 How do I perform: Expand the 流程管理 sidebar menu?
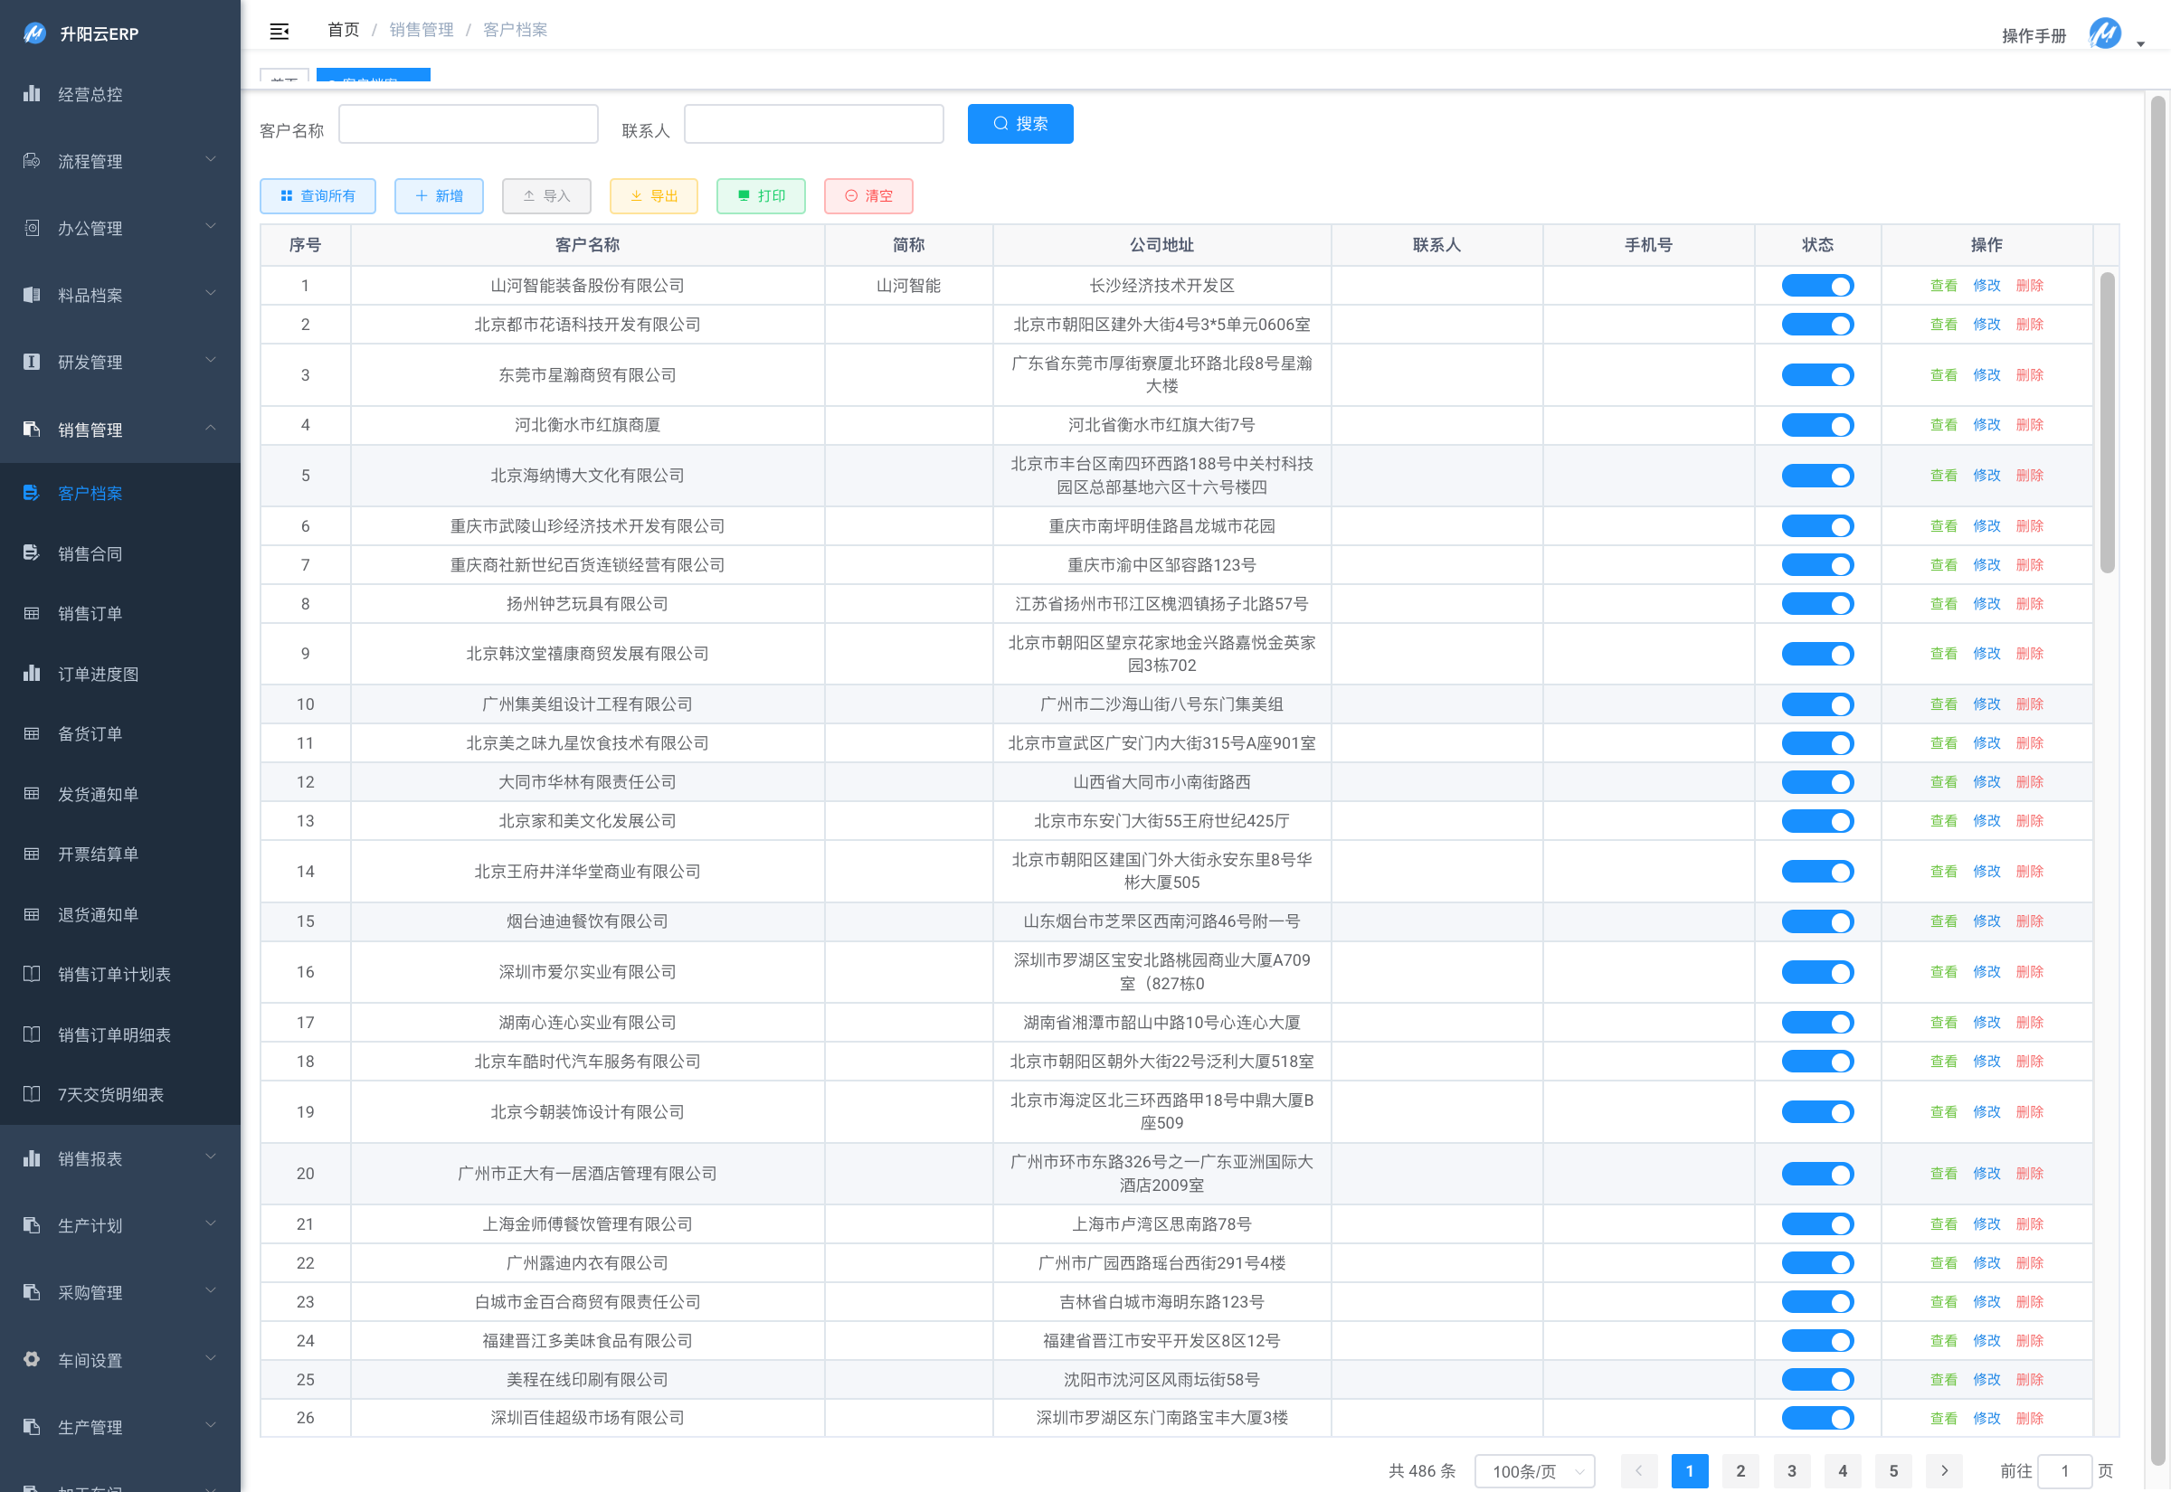tap(119, 161)
